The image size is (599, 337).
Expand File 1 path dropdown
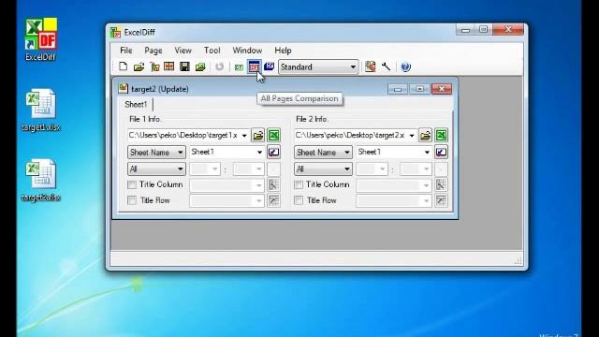(244, 136)
